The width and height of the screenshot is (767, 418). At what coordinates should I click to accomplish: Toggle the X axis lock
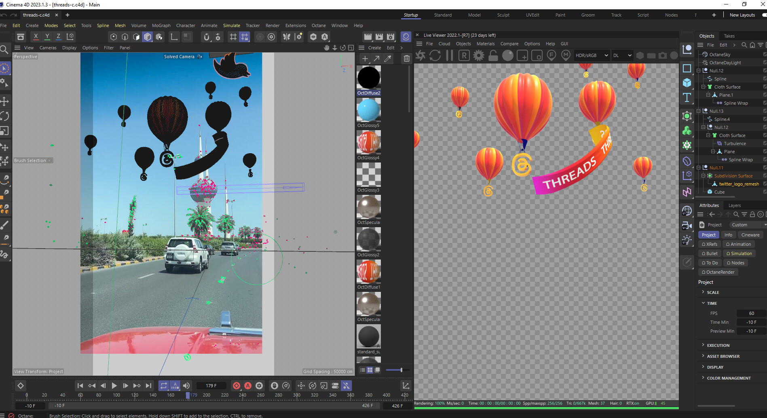click(36, 37)
